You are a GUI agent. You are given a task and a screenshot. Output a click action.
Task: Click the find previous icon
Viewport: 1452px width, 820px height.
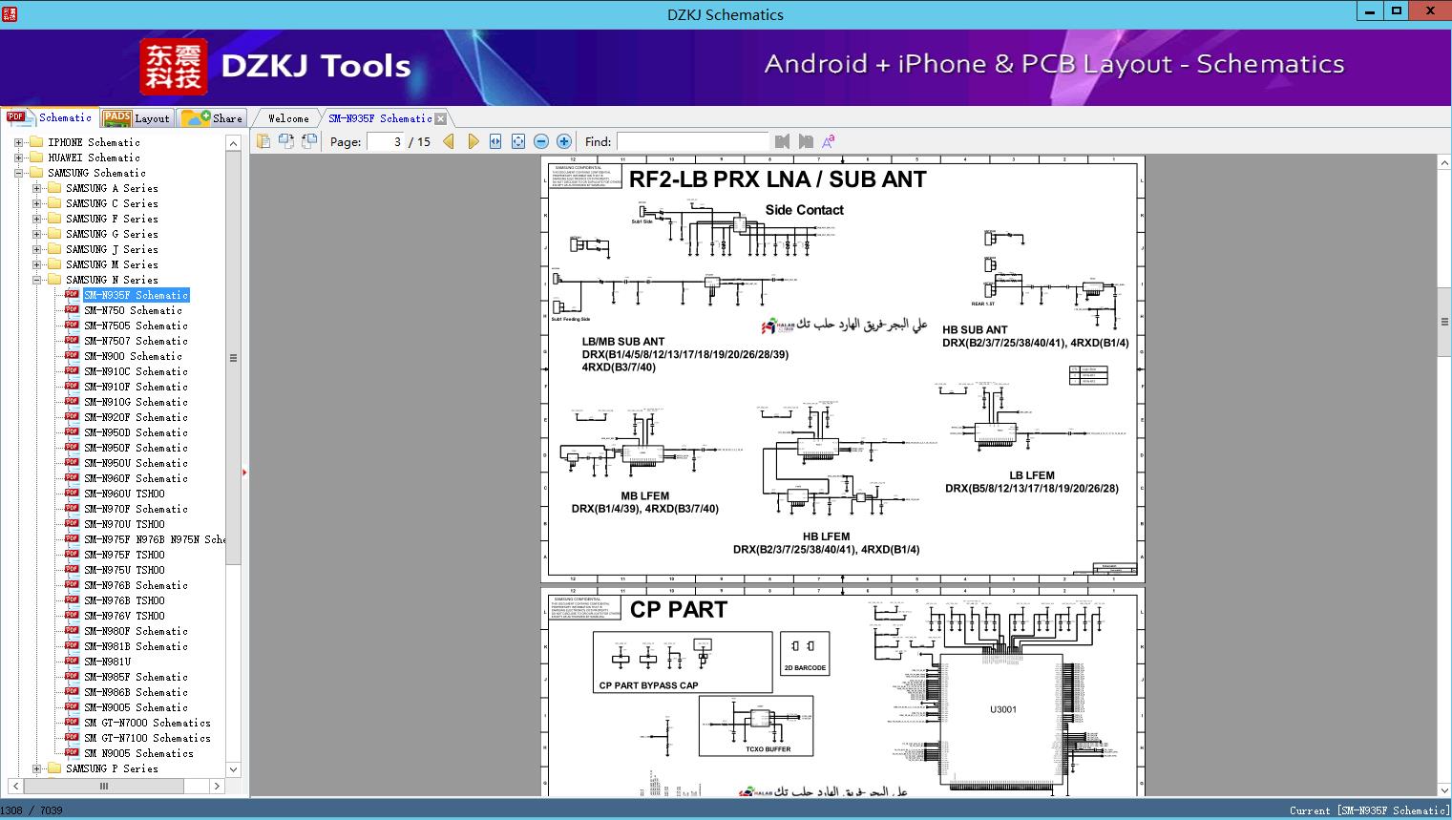pyautogui.click(x=783, y=141)
